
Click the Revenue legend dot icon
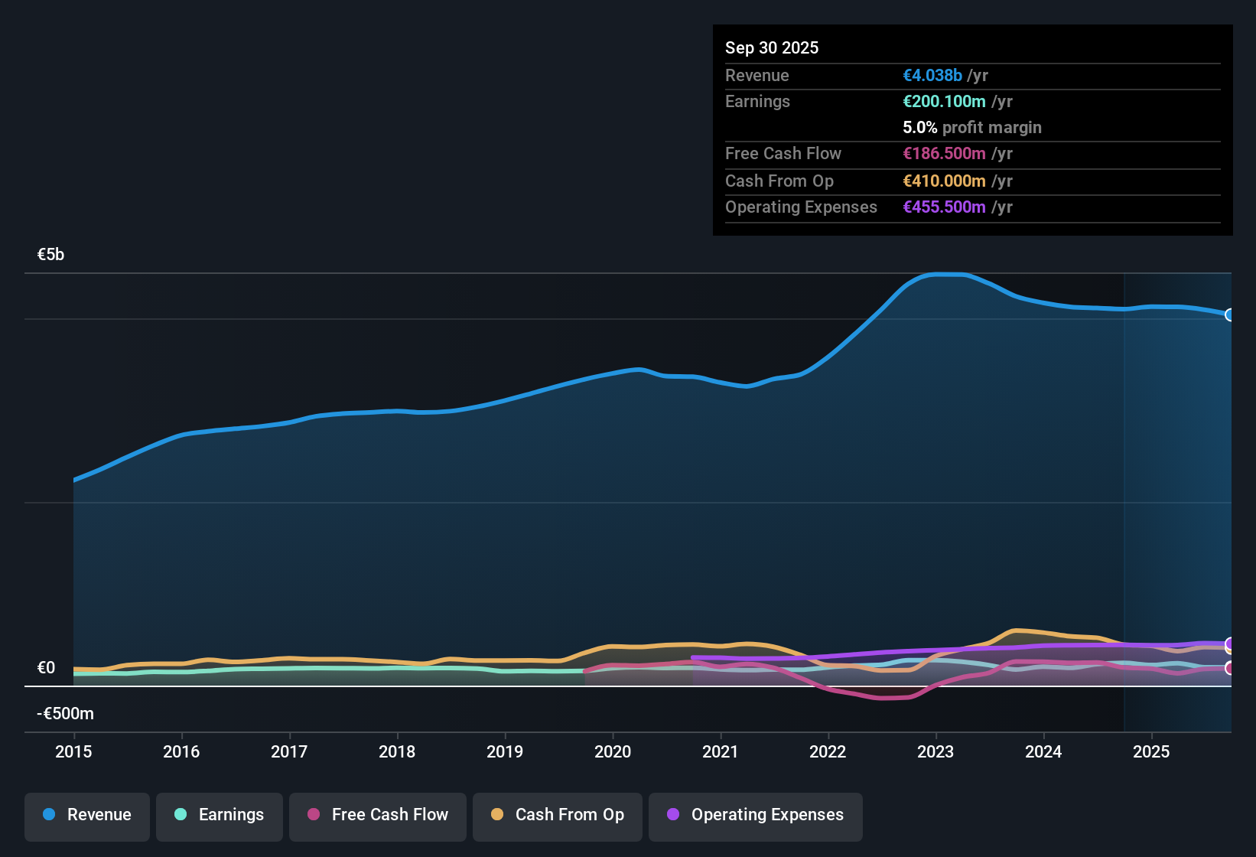(x=48, y=815)
